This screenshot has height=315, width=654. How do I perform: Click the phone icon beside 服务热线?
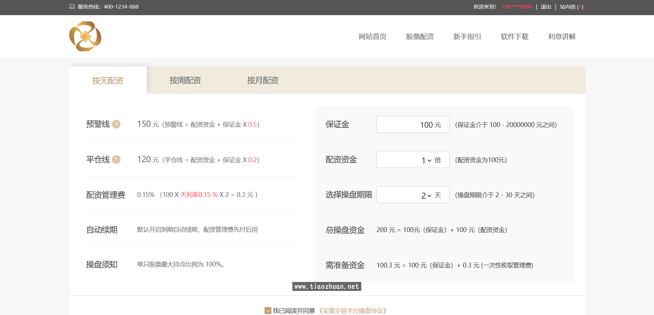(x=72, y=7)
